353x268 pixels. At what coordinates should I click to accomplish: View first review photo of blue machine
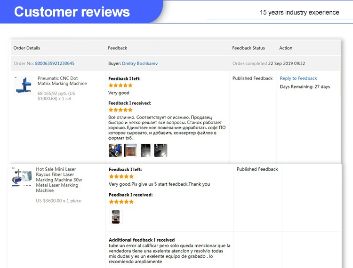115,150
